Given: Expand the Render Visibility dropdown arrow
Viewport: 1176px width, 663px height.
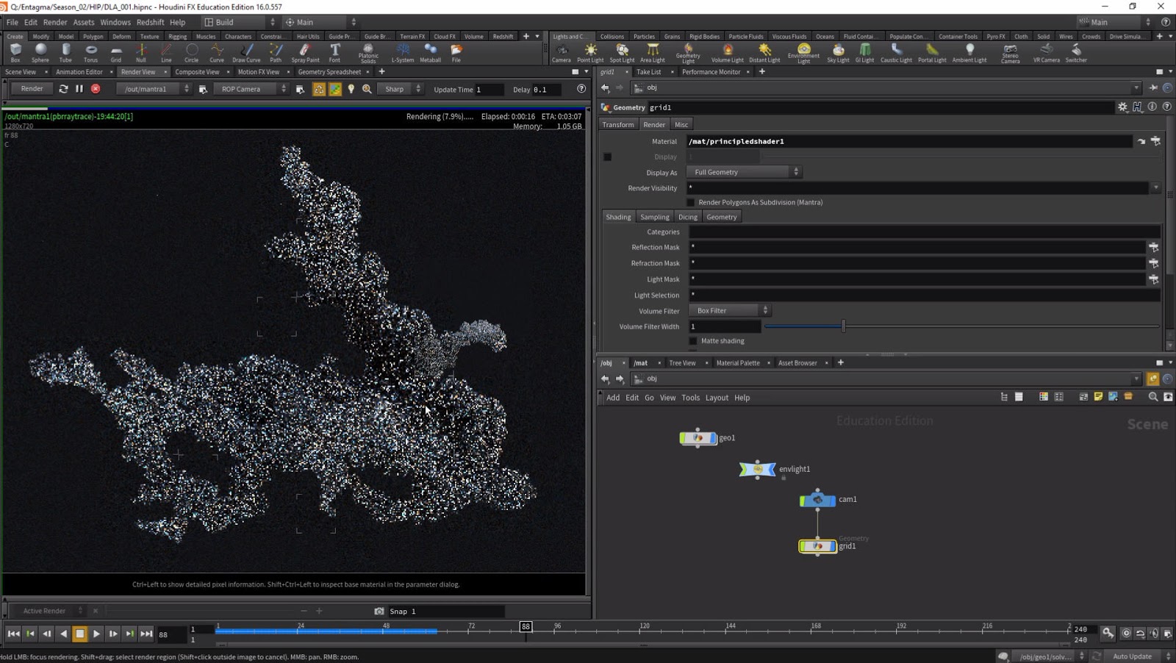Looking at the screenshot, I should tap(1155, 188).
